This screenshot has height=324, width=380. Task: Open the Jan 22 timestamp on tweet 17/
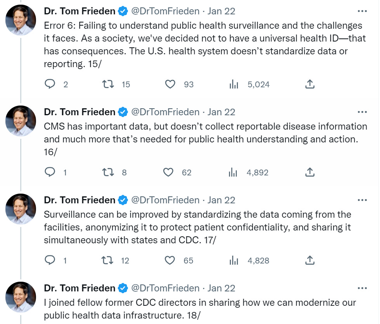click(x=221, y=200)
